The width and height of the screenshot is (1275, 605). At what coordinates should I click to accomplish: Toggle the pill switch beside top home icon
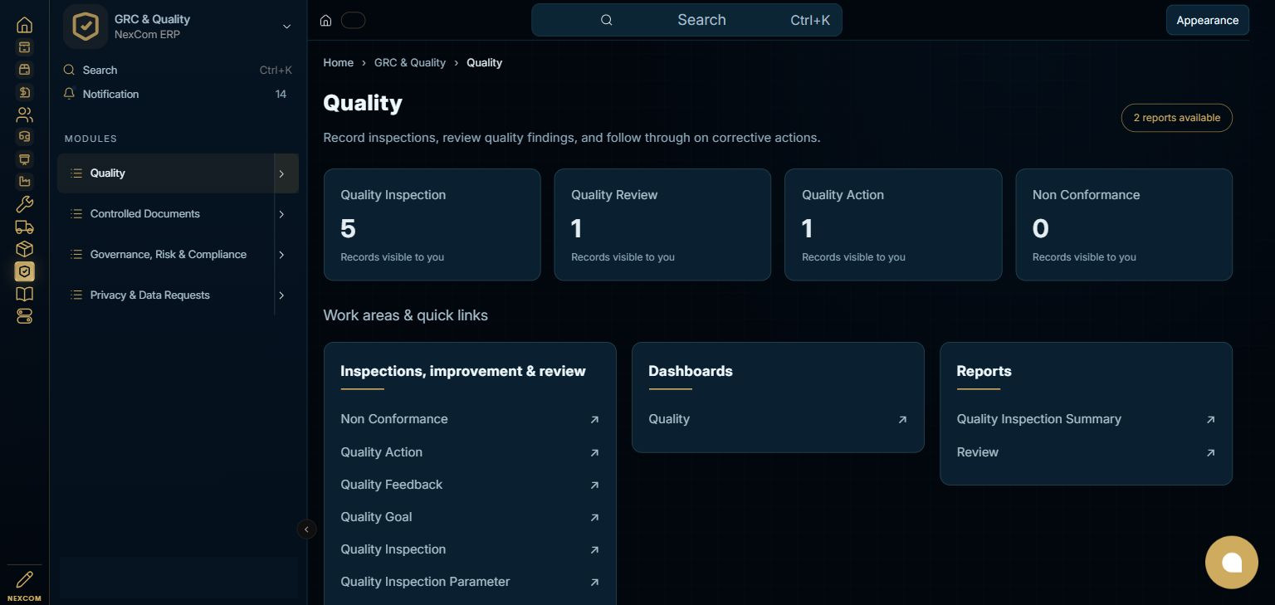pyautogui.click(x=353, y=21)
